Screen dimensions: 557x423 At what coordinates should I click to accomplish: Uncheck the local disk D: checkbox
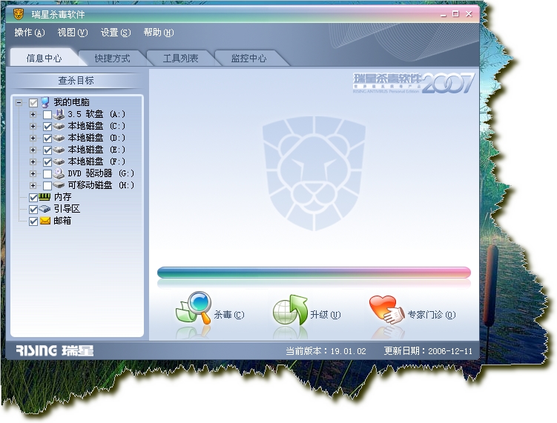point(47,139)
